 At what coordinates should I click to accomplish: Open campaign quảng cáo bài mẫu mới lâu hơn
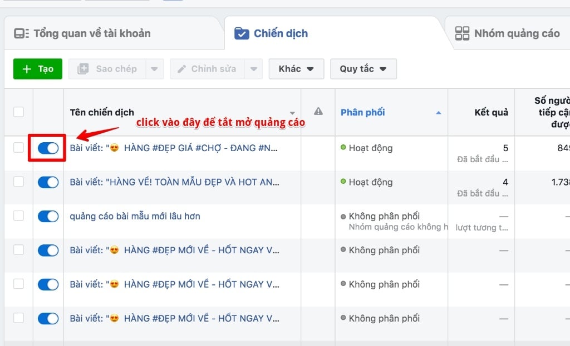pyautogui.click(x=135, y=216)
